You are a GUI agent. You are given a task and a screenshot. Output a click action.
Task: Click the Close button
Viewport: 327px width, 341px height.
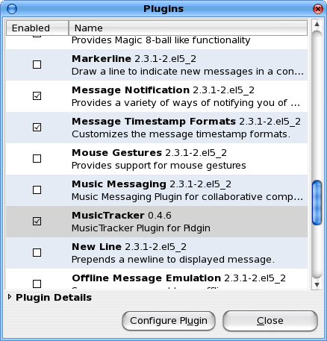click(270, 321)
